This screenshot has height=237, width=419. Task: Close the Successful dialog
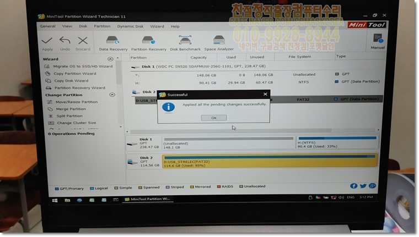(x=265, y=94)
